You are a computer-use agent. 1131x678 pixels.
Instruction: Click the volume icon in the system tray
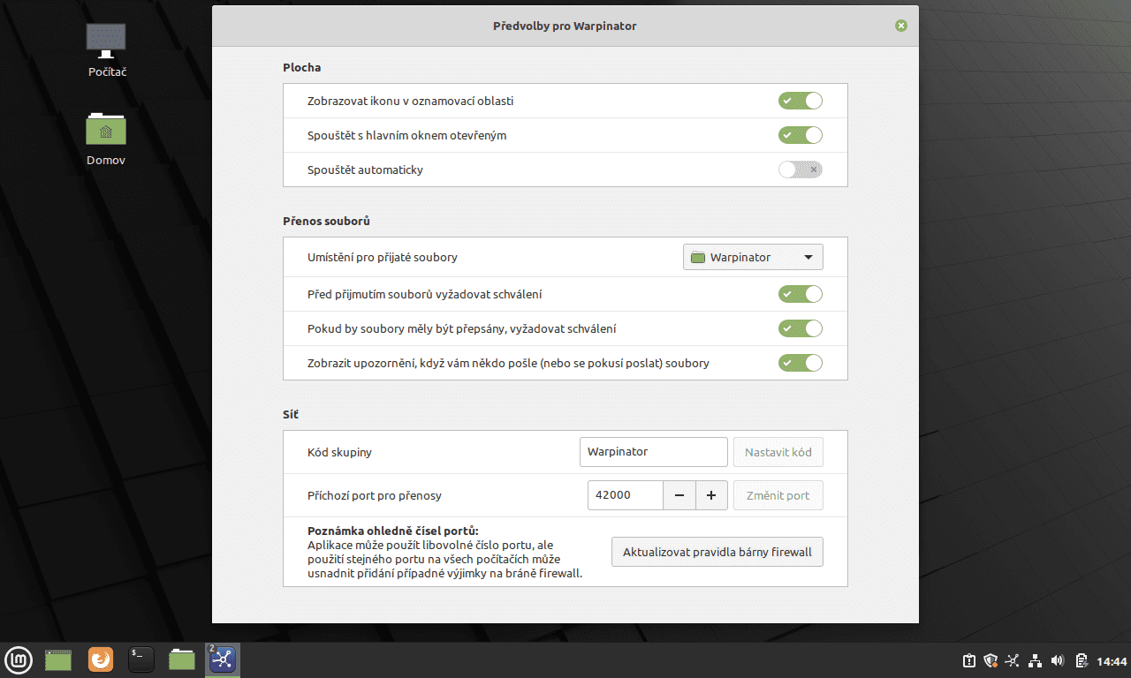point(1057,660)
